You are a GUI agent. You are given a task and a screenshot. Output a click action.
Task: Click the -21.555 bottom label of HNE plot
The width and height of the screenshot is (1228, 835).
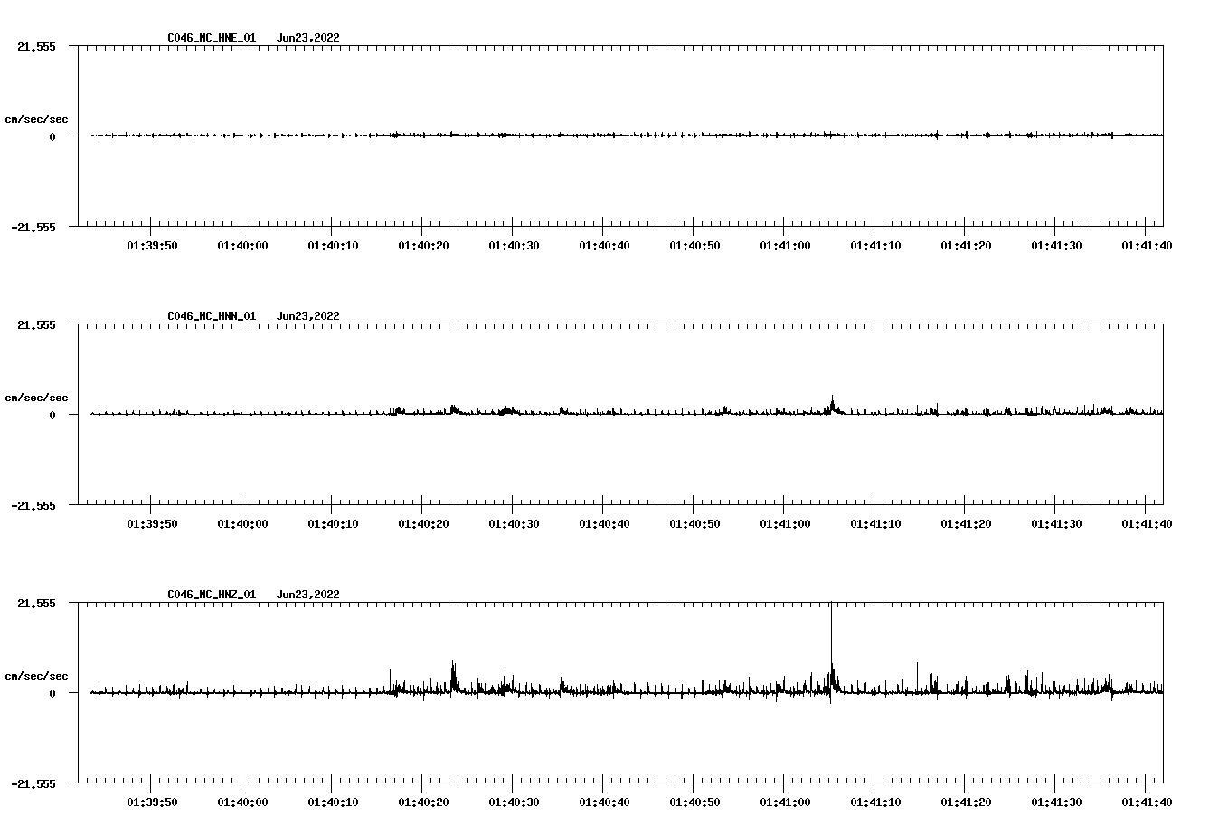pos(33,227)
